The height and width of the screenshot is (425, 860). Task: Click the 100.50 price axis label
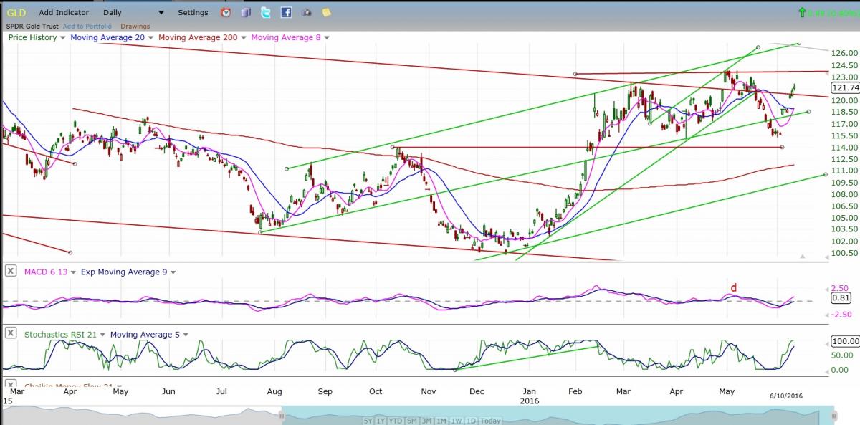click(844, 253)
